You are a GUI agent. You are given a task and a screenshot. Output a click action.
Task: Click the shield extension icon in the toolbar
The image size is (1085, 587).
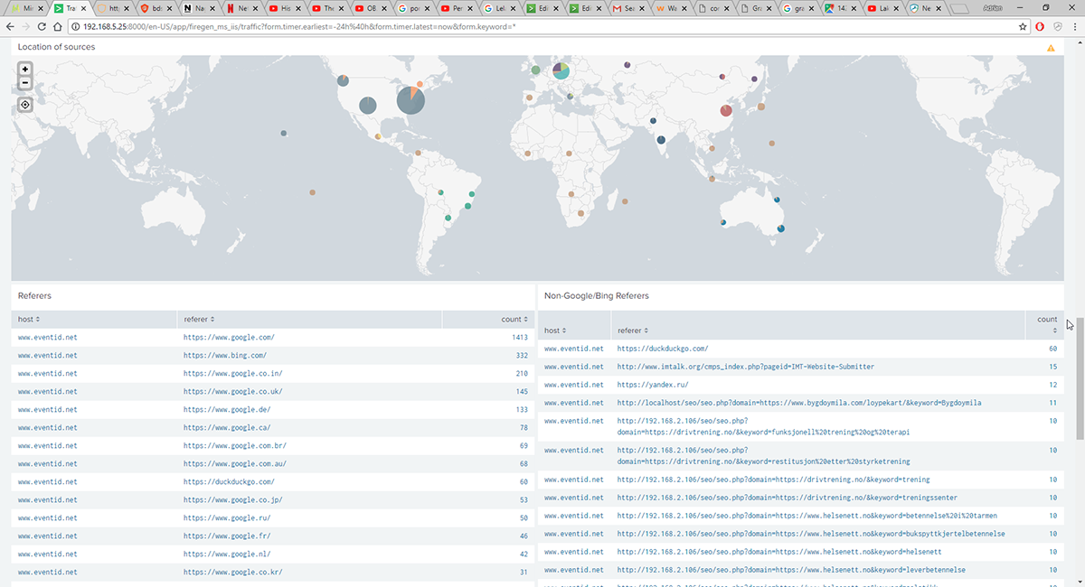(x=1058, y=27)
